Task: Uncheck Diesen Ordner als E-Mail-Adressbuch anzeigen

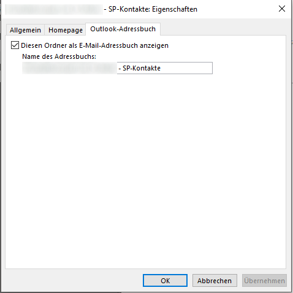Action: [15, 45]
